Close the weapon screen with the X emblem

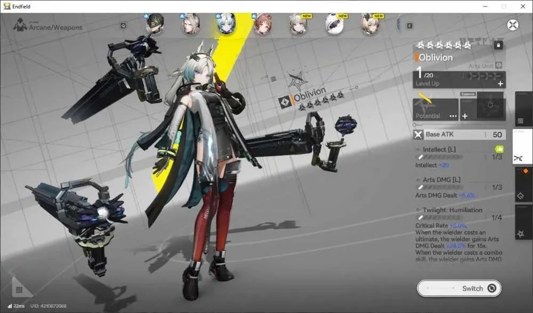[513, 25]
